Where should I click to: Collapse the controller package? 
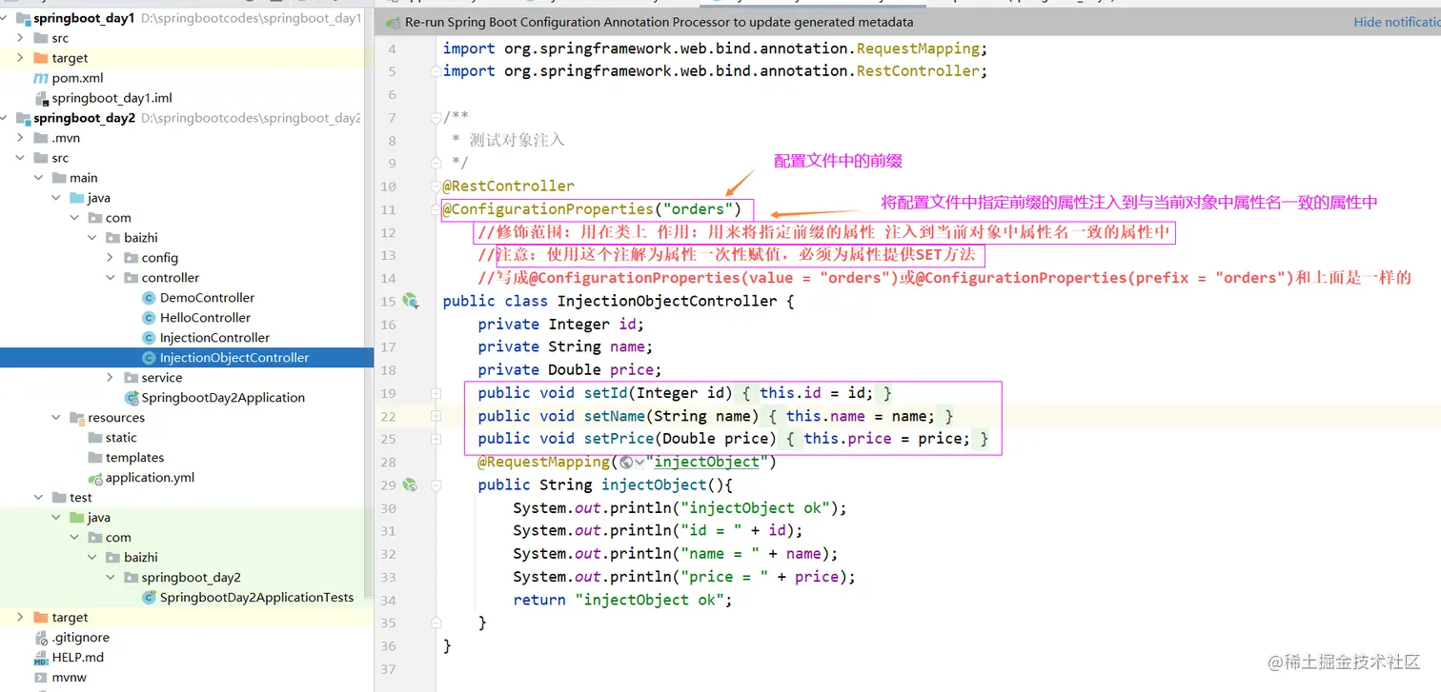pos(111,278)
